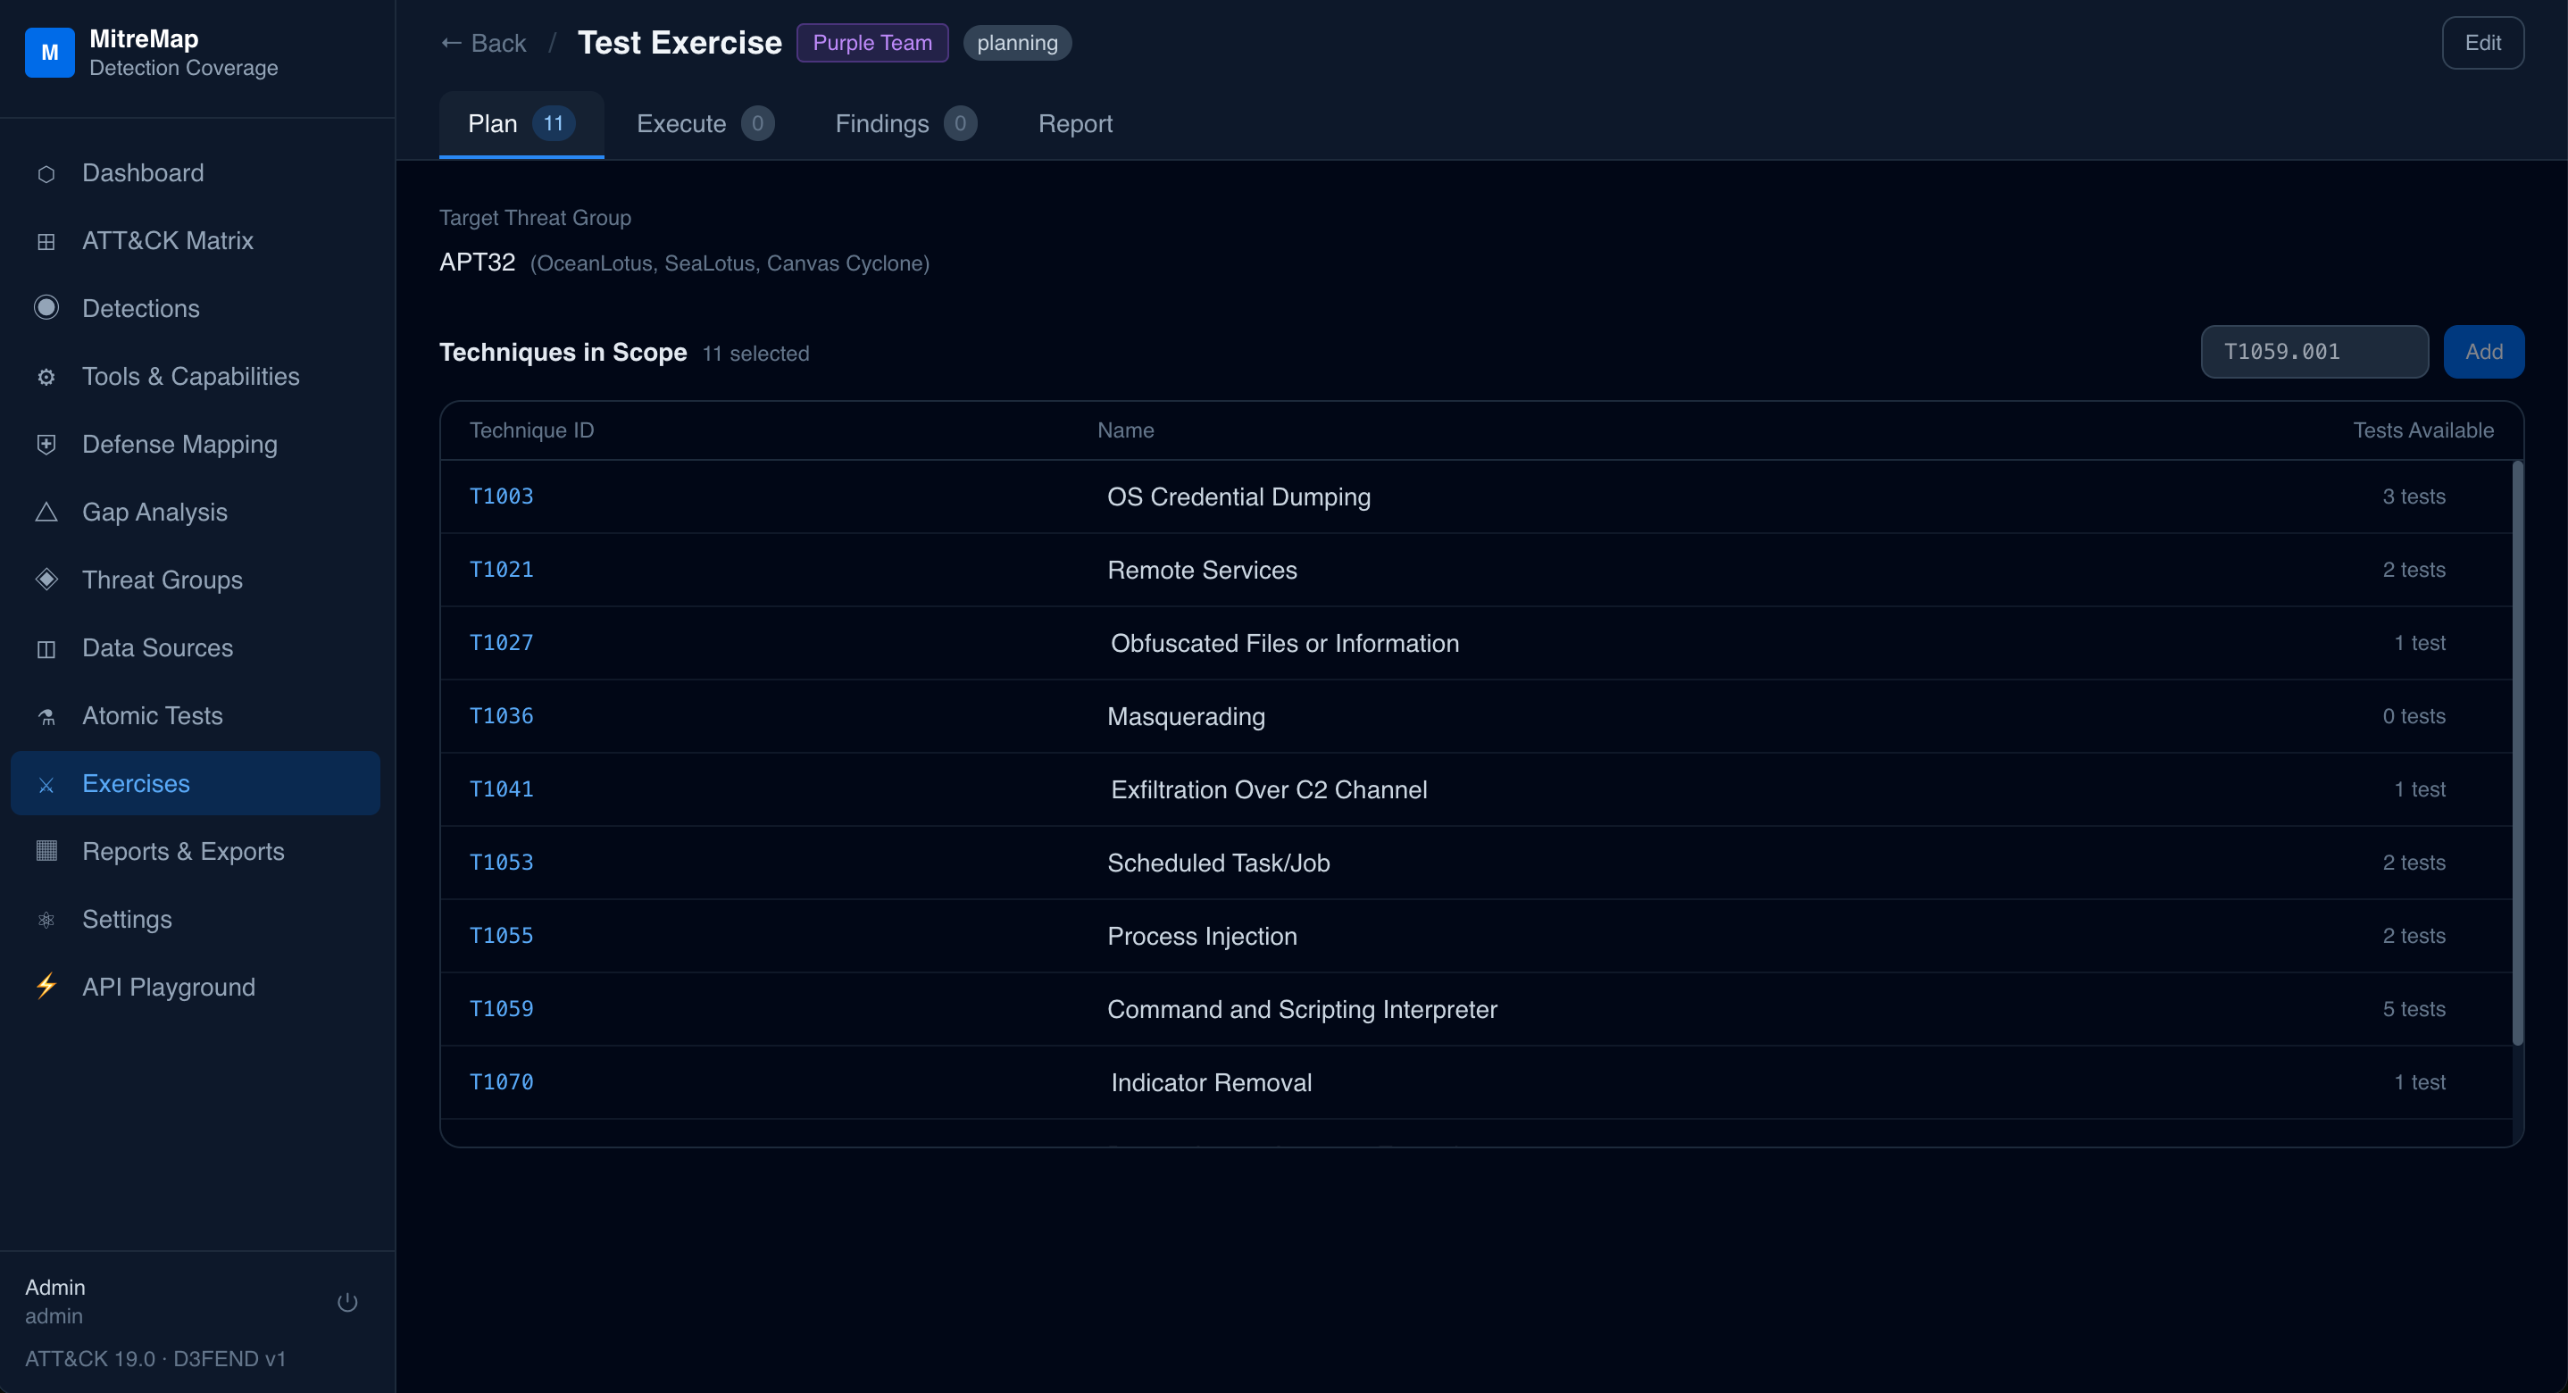Click the MitreMap logo icon

point(50,52)
